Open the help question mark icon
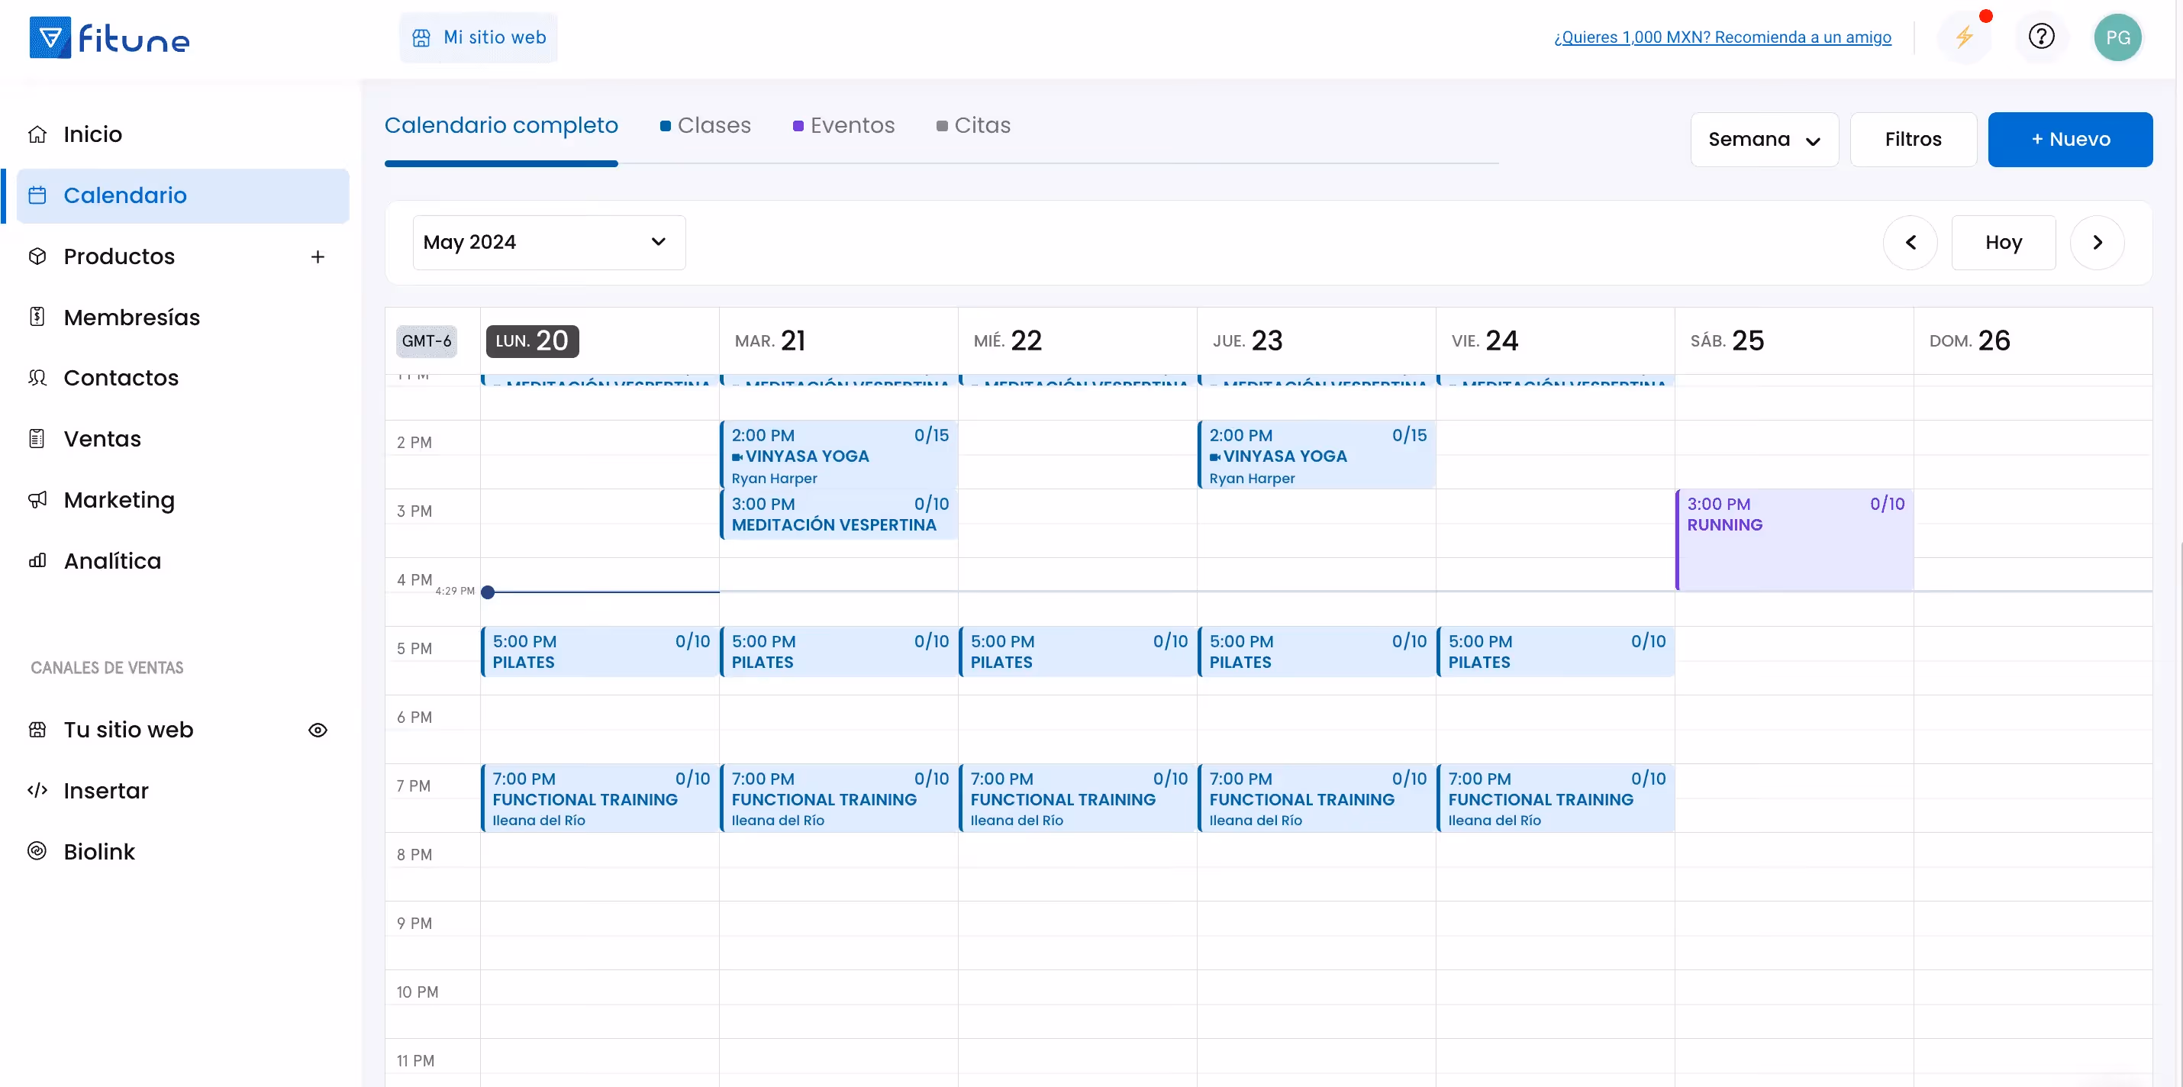Image resolution: width=2183 pixels, height=1087 pixels. tap(2040, 37)
